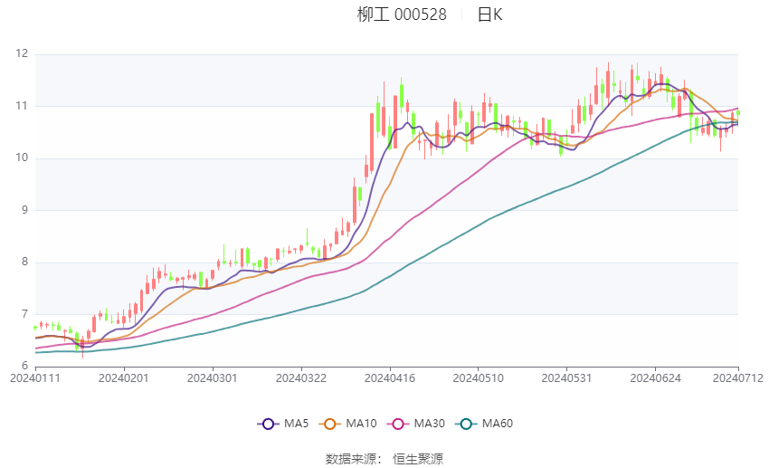Click the 20240416 date axis label

click(x=390, y=378)
